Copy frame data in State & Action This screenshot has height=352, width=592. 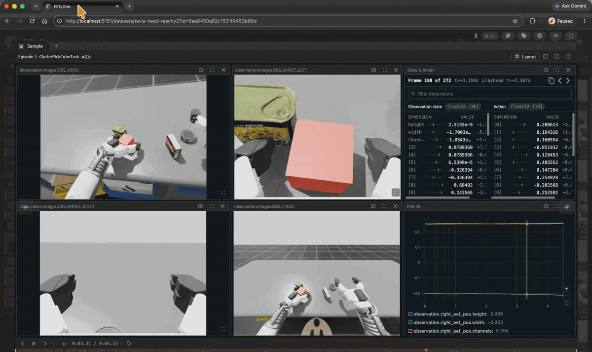(x=551, y=80)
